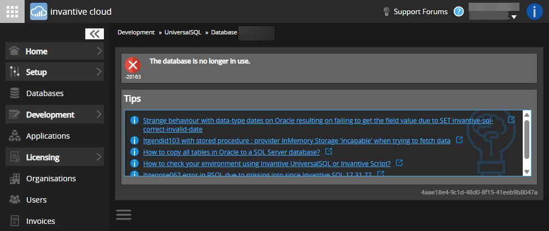Open the user account dropdown arrow
Screen dimensions: 549x231
click(513, 17)
